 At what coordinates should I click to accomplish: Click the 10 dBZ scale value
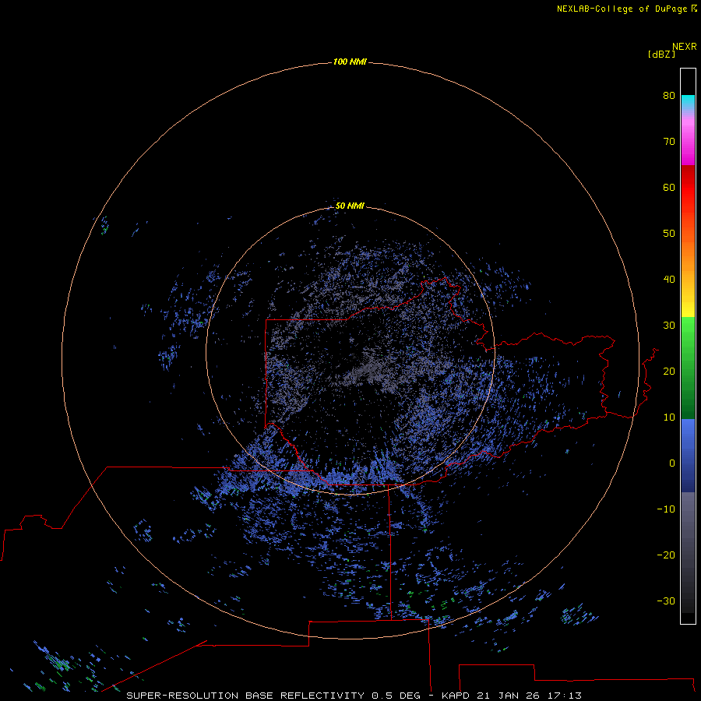669,417
